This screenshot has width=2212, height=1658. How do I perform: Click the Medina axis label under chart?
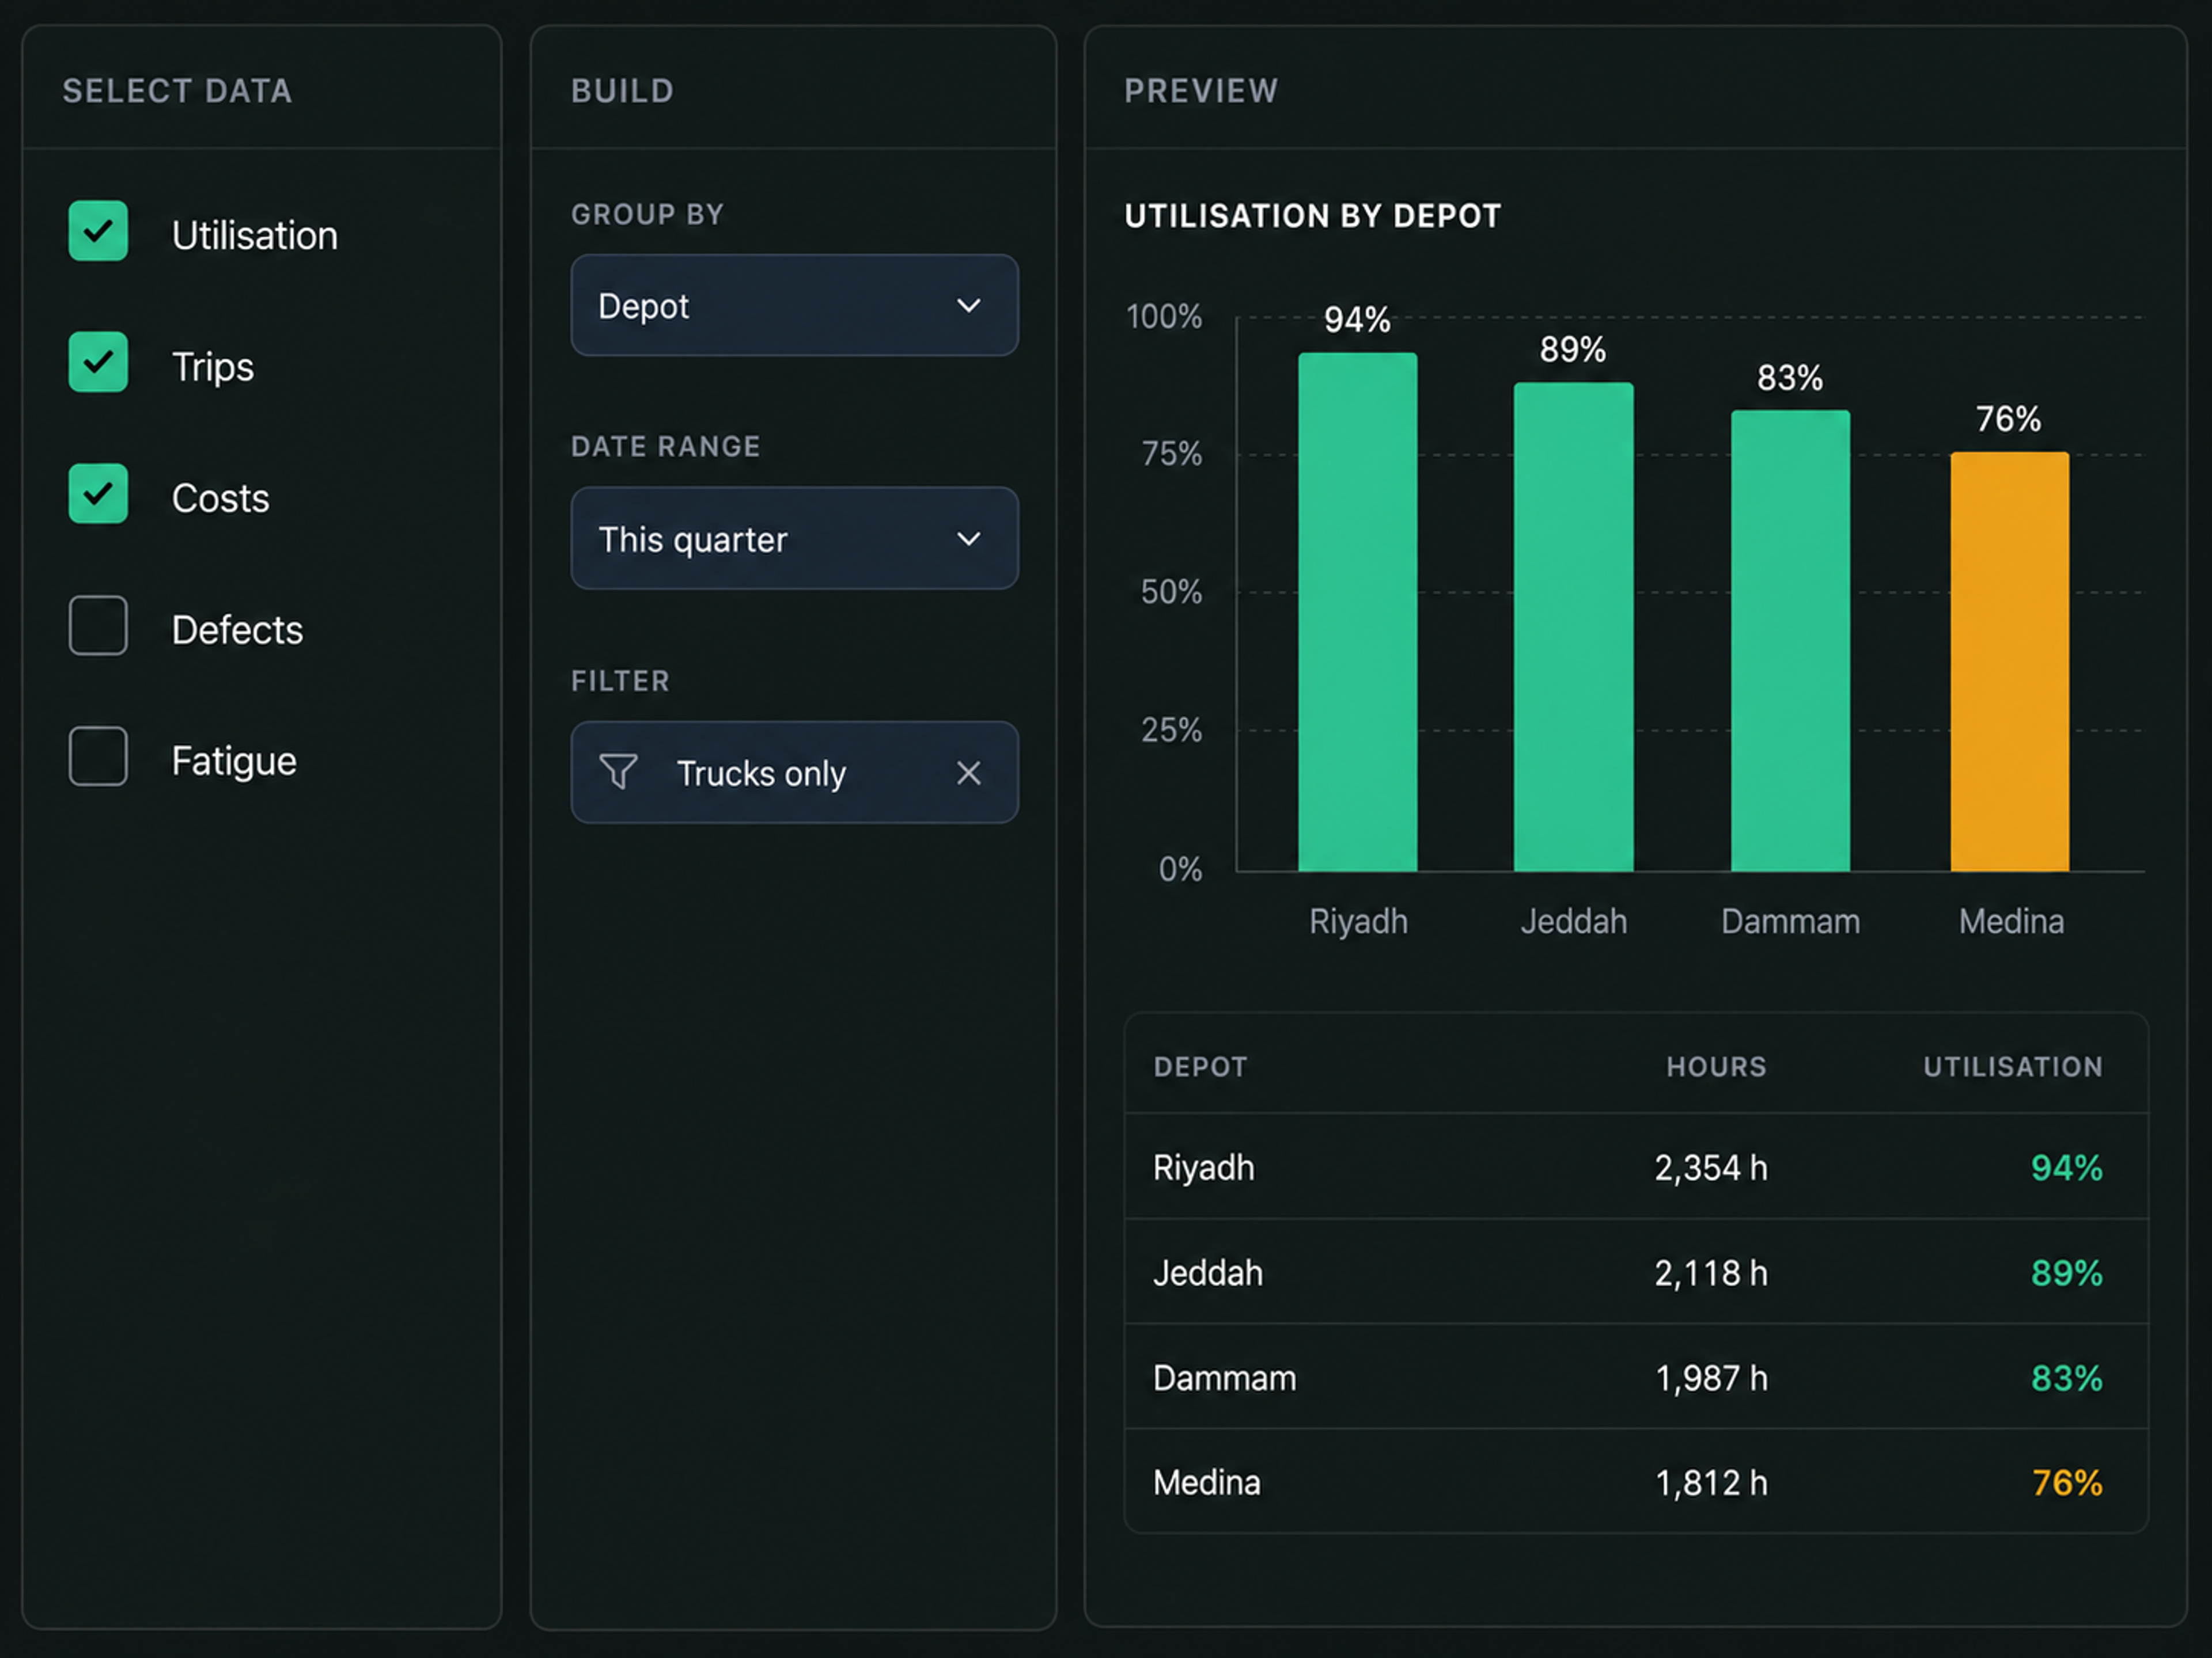2011,922
